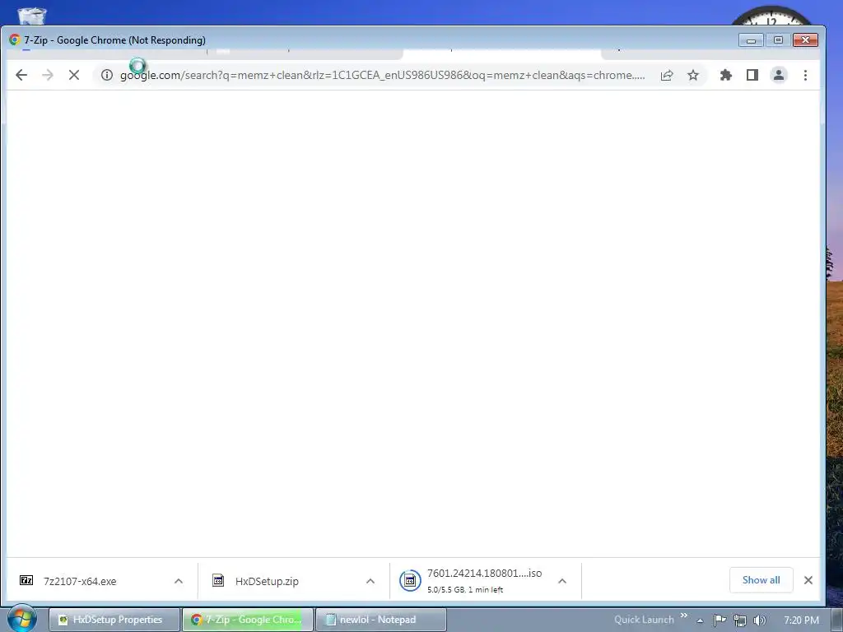Switch to HxDSetup Properties taskbar window

114,620
